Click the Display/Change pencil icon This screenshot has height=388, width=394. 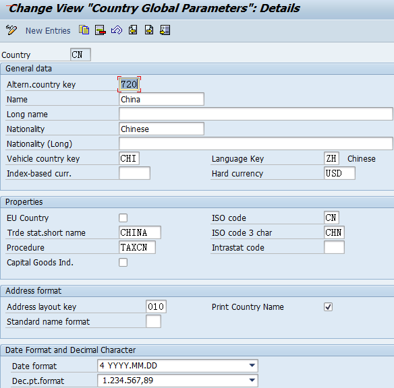point(11,30)
